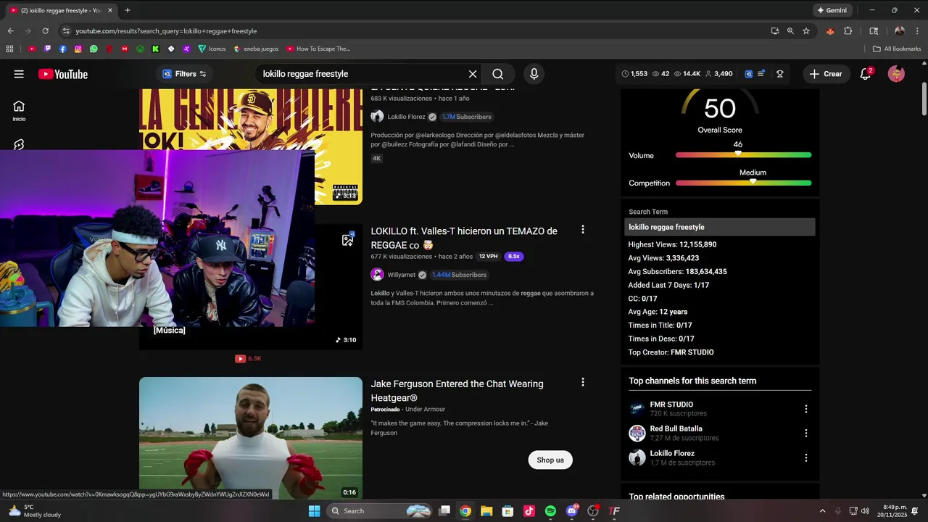Open the Willyamet channel link

click(401, 275)
